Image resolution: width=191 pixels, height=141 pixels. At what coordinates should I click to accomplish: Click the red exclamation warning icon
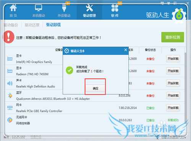(8, 37)
